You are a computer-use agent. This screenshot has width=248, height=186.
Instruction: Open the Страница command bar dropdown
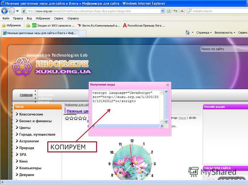(x=204, y=33)
